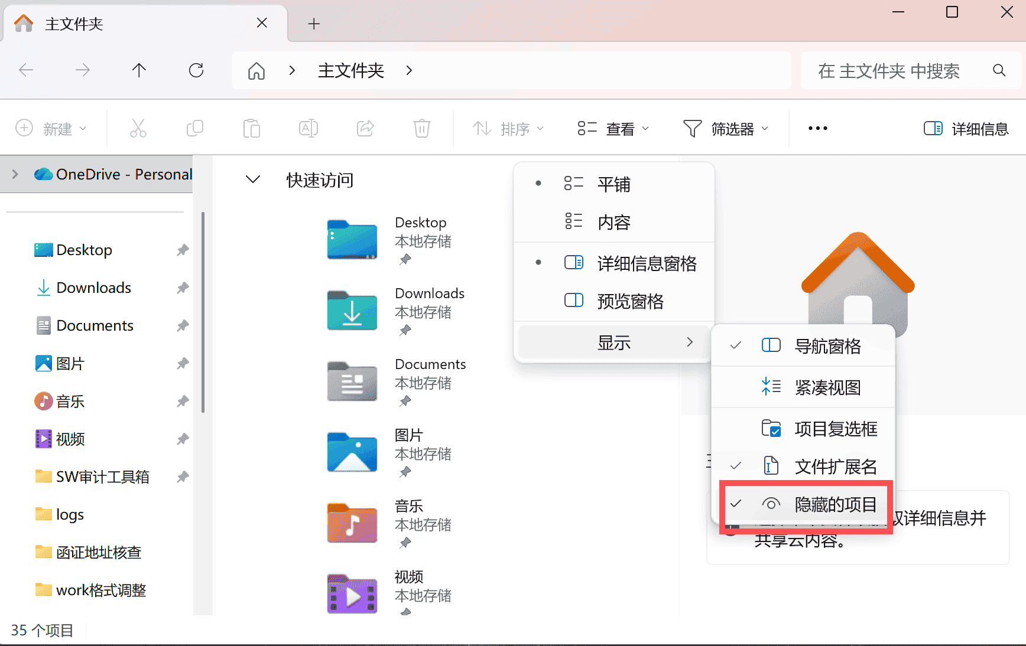Select OneDrive - Personal in sidebar

pos(96,174)
